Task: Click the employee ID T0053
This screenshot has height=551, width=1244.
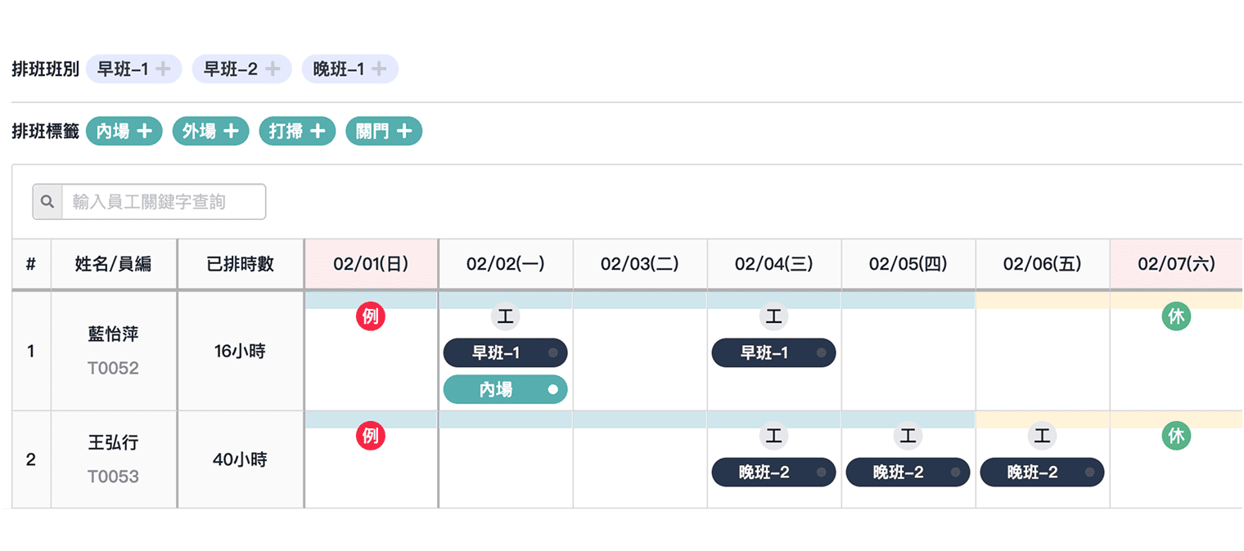Action: click(x=113, y=478)
